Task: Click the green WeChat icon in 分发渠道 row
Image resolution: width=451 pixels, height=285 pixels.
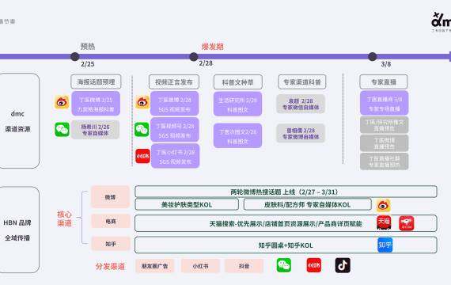Action: tap(284, 265)
